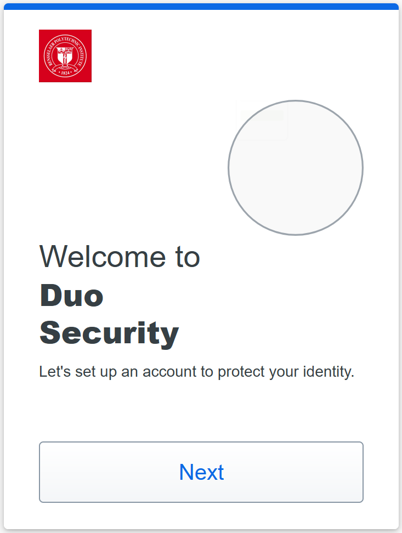The image size is (402, 533).
Task: Click the Rensselaer Polytechnic Institute seal logo
Action: (x=65, y=55)
